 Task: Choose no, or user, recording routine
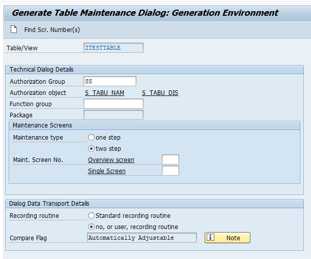point(91,226)
